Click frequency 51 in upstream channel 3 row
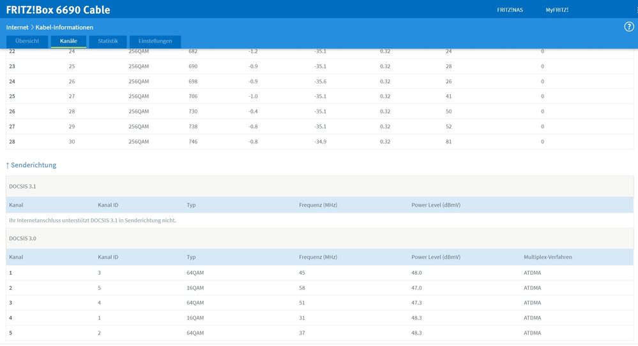638x346 pixels. (x=302, y=303)
